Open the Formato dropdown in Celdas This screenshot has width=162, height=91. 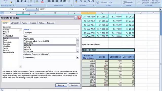[129, 2]
